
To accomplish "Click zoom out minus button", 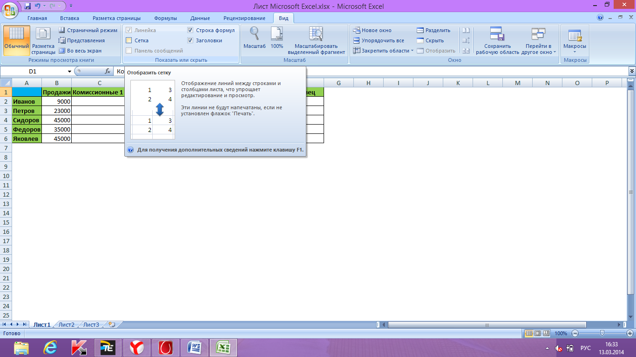I will click(x=575, y=333).
